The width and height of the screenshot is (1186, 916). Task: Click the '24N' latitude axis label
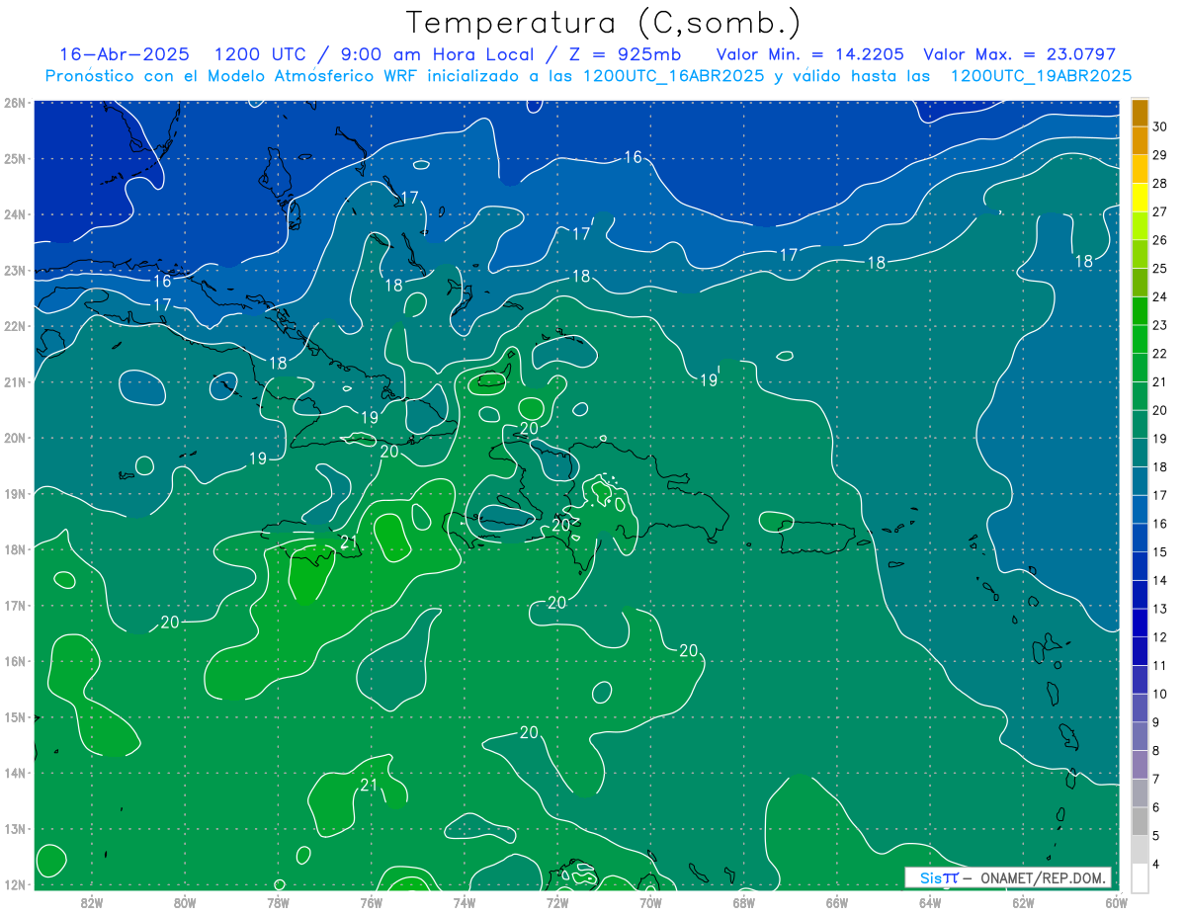click(x=14, y=214)
